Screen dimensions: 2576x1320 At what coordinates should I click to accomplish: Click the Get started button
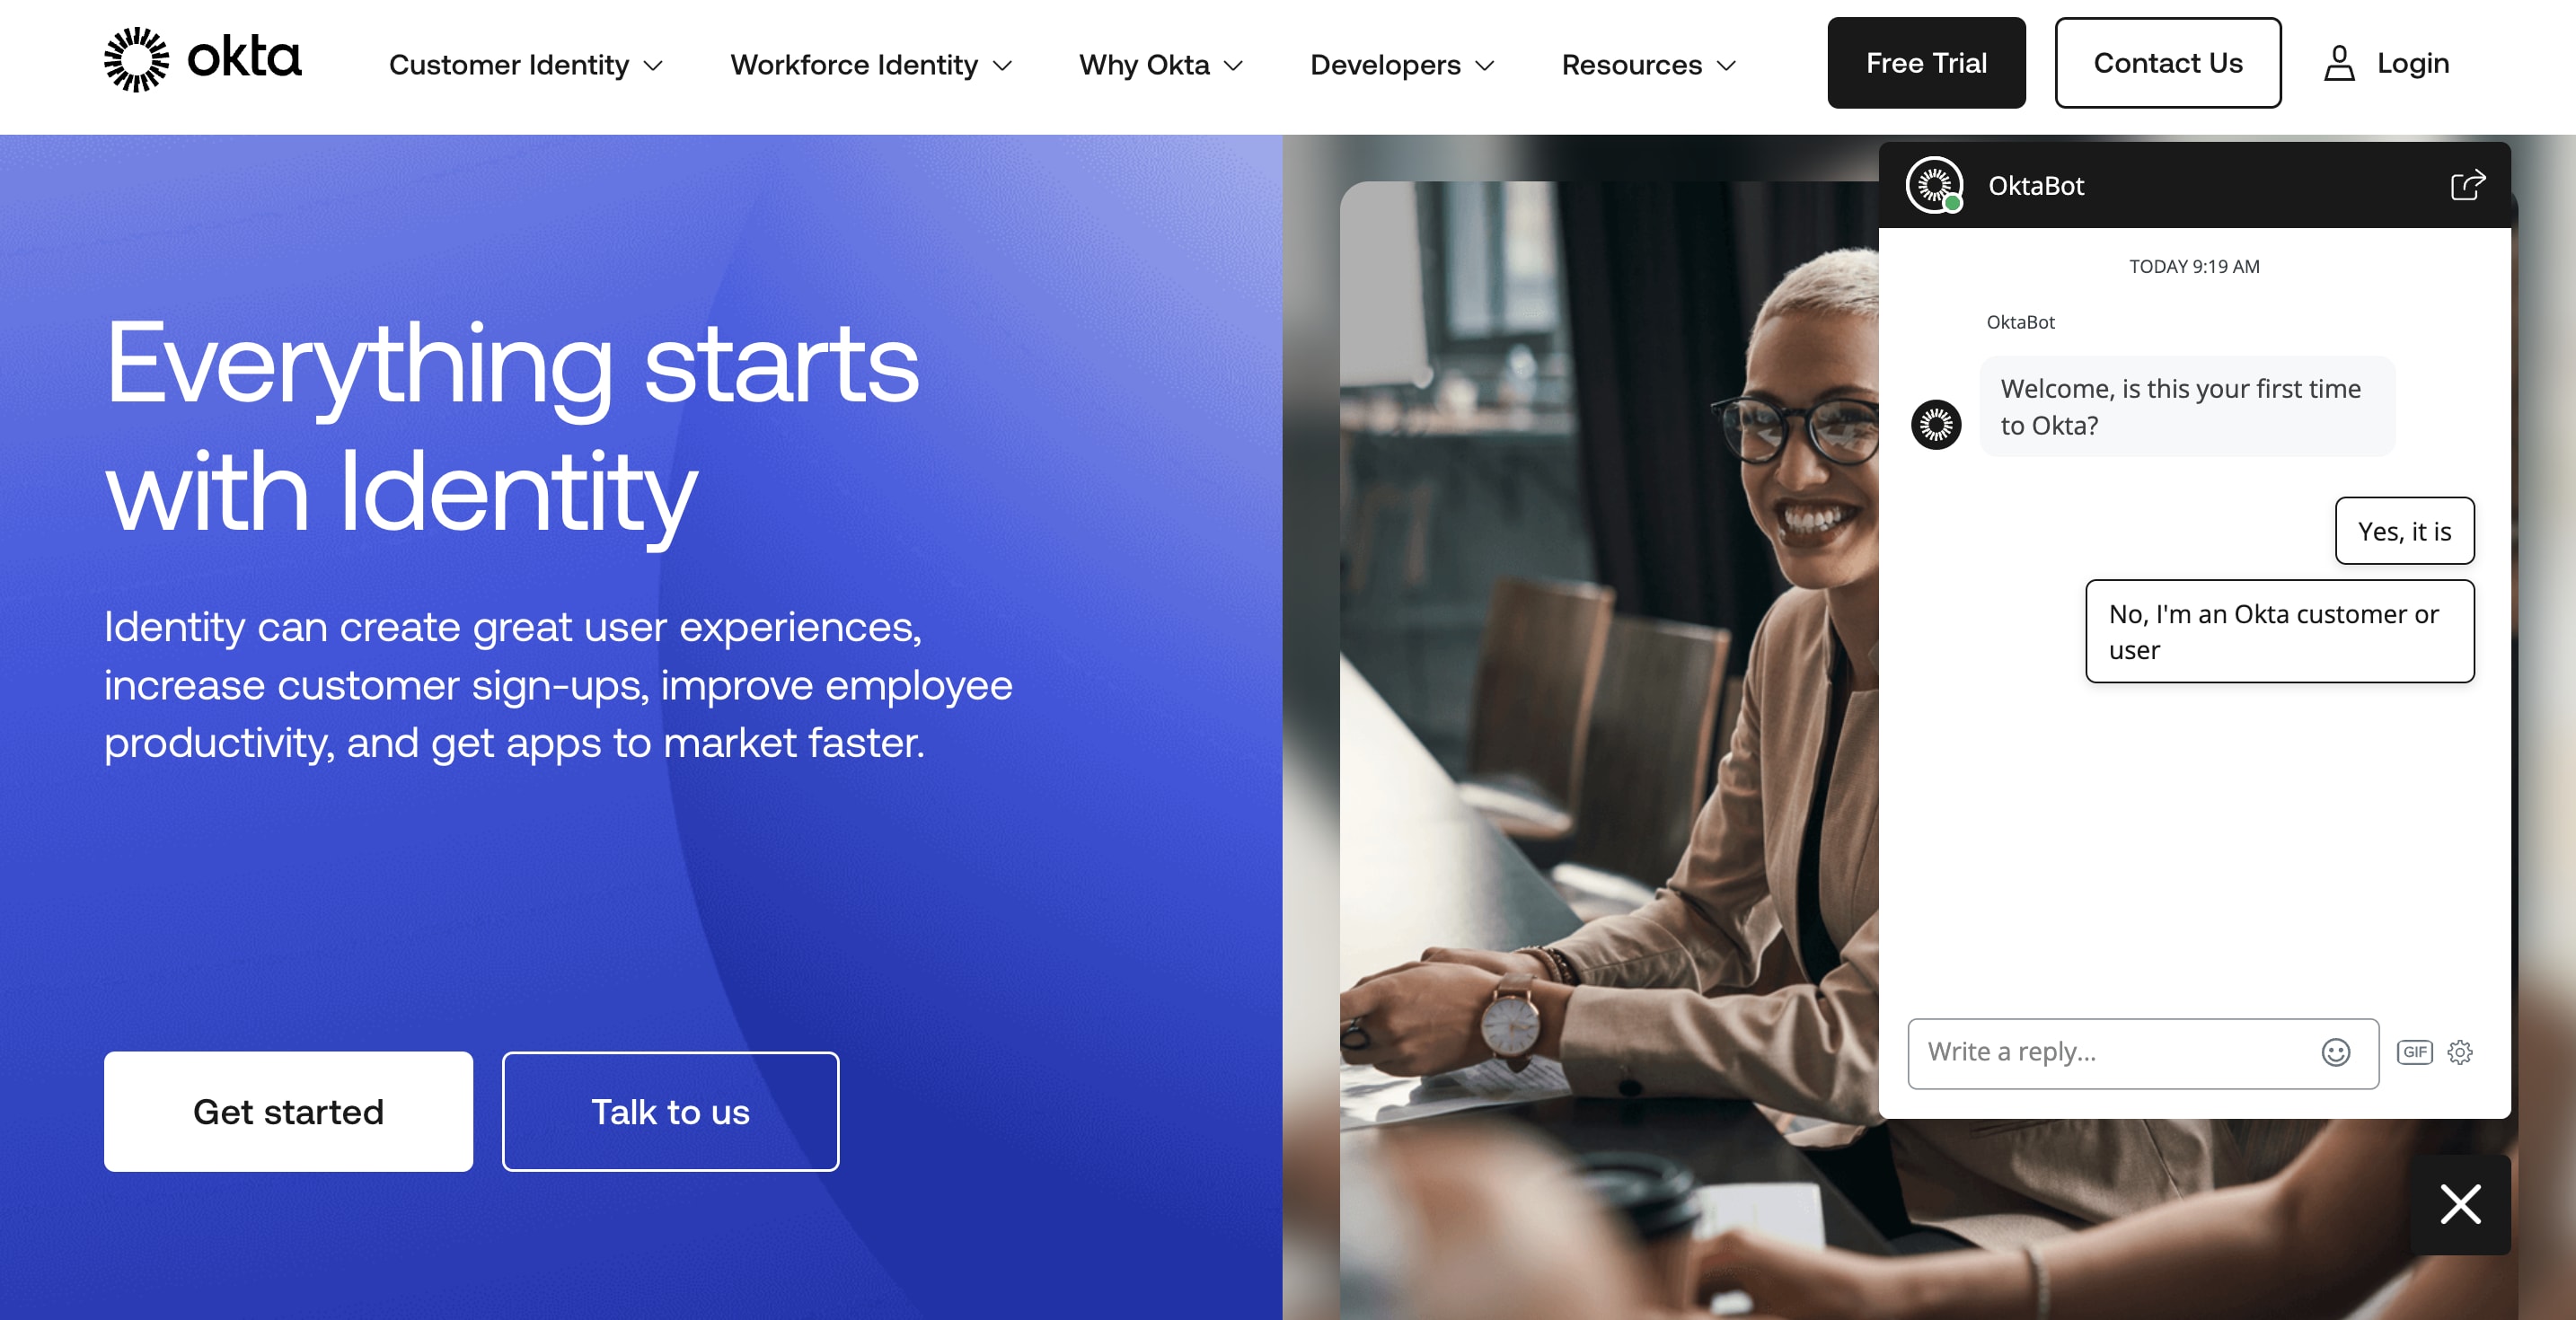click(x=288, y=1112)
